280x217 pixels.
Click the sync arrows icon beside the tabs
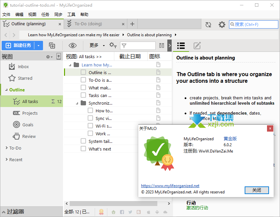pos(208,25)
